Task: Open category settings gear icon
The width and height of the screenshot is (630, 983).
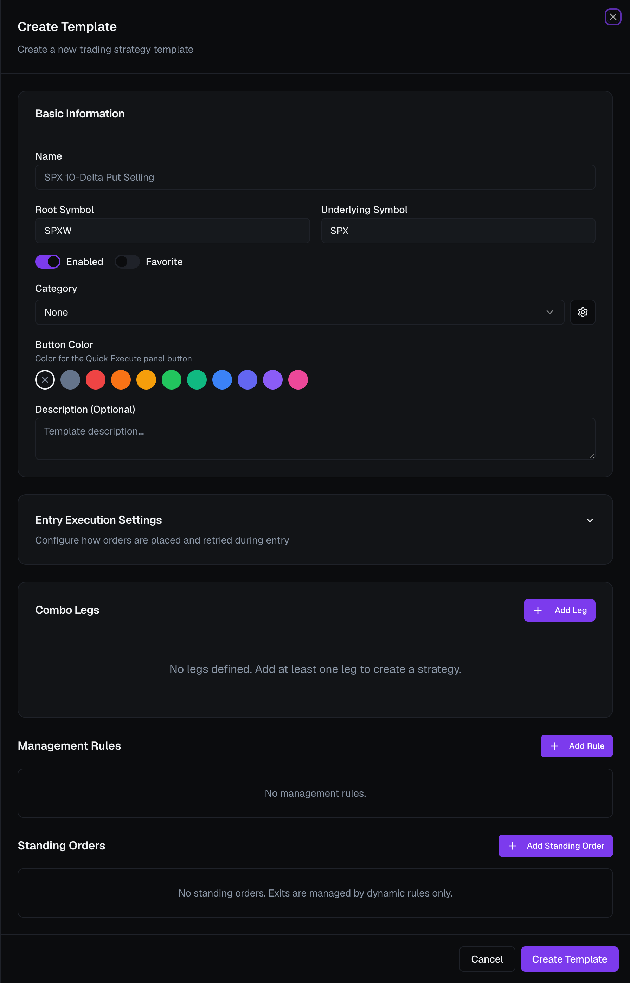Action: click(582, 312)
